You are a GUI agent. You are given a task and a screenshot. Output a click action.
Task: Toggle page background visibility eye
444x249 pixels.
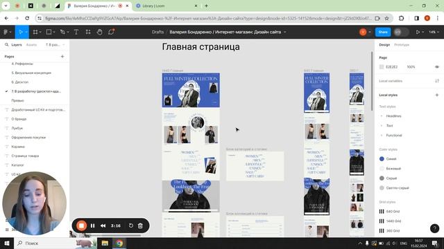pos(437,67)
